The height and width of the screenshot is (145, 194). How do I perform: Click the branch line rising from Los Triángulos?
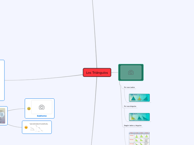tap(94, 33)
